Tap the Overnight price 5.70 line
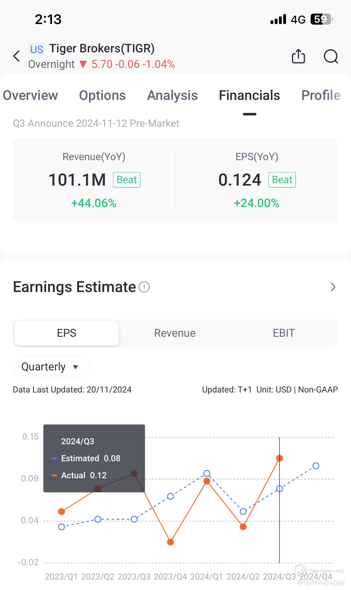 (x=101, y=64)
